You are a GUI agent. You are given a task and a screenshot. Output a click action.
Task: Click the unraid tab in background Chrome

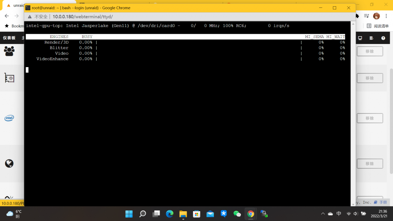tap(16, 5)
